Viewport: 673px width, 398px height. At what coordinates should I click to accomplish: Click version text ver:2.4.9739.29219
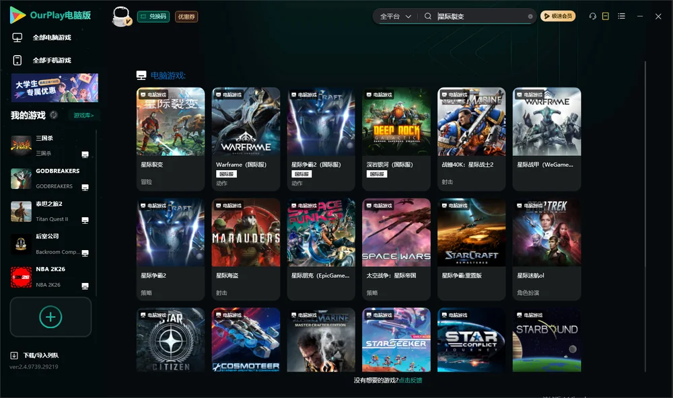coord(34,367)
